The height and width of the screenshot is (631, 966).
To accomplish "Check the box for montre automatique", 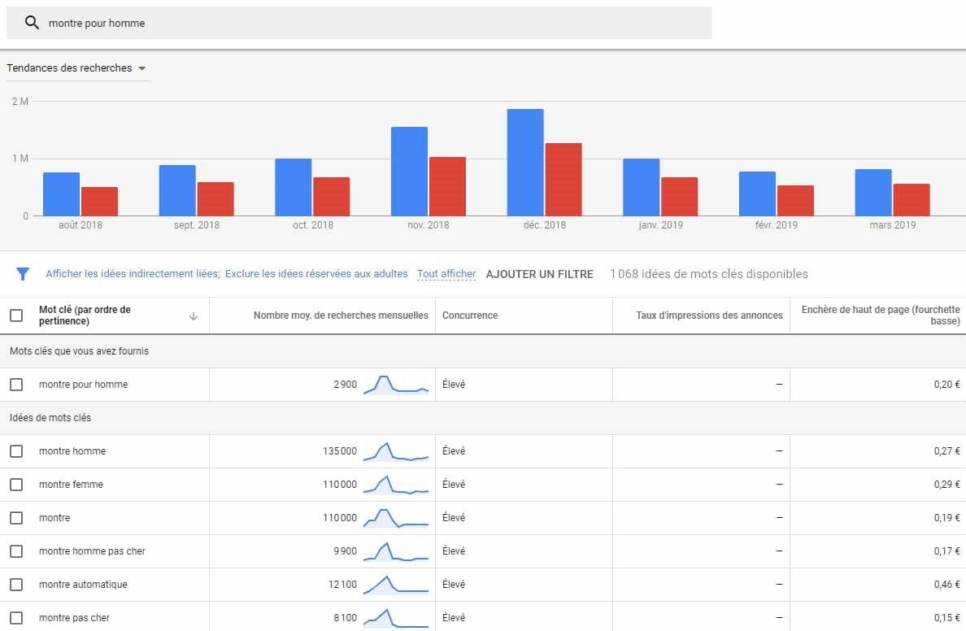I will (16, 584).
